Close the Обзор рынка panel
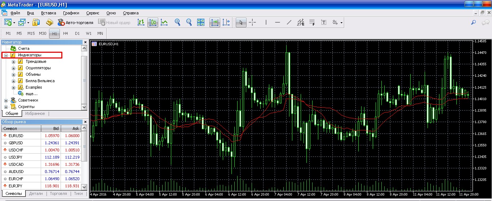This screenshot has height=201, width=492. coord(85,122)
